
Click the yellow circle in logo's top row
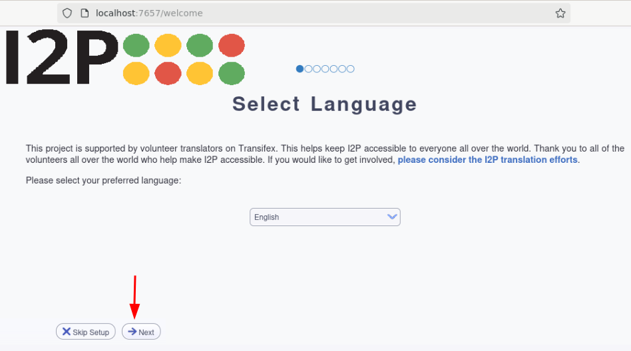pyautogui.click(x=168, y=45)
